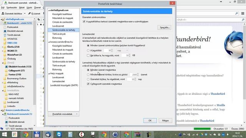Click the star column header in message list

click(x=41, y=25)
